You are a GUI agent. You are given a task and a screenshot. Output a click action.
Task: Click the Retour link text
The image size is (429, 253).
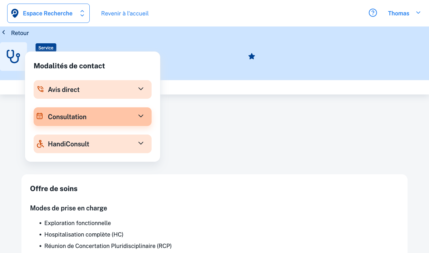pyautogui.click(x=20, y=33)
